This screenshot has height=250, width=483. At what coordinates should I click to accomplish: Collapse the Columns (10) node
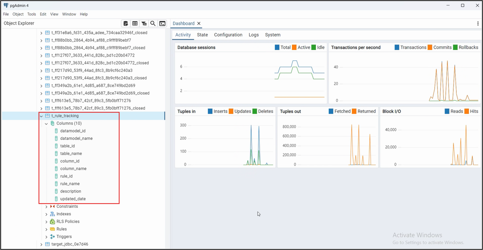coord(46,123)
